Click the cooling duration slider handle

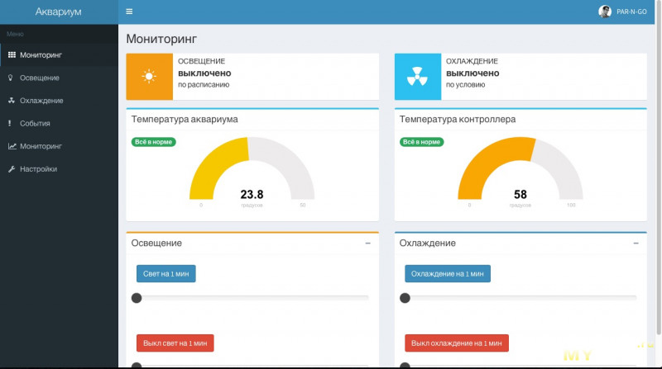405,298
